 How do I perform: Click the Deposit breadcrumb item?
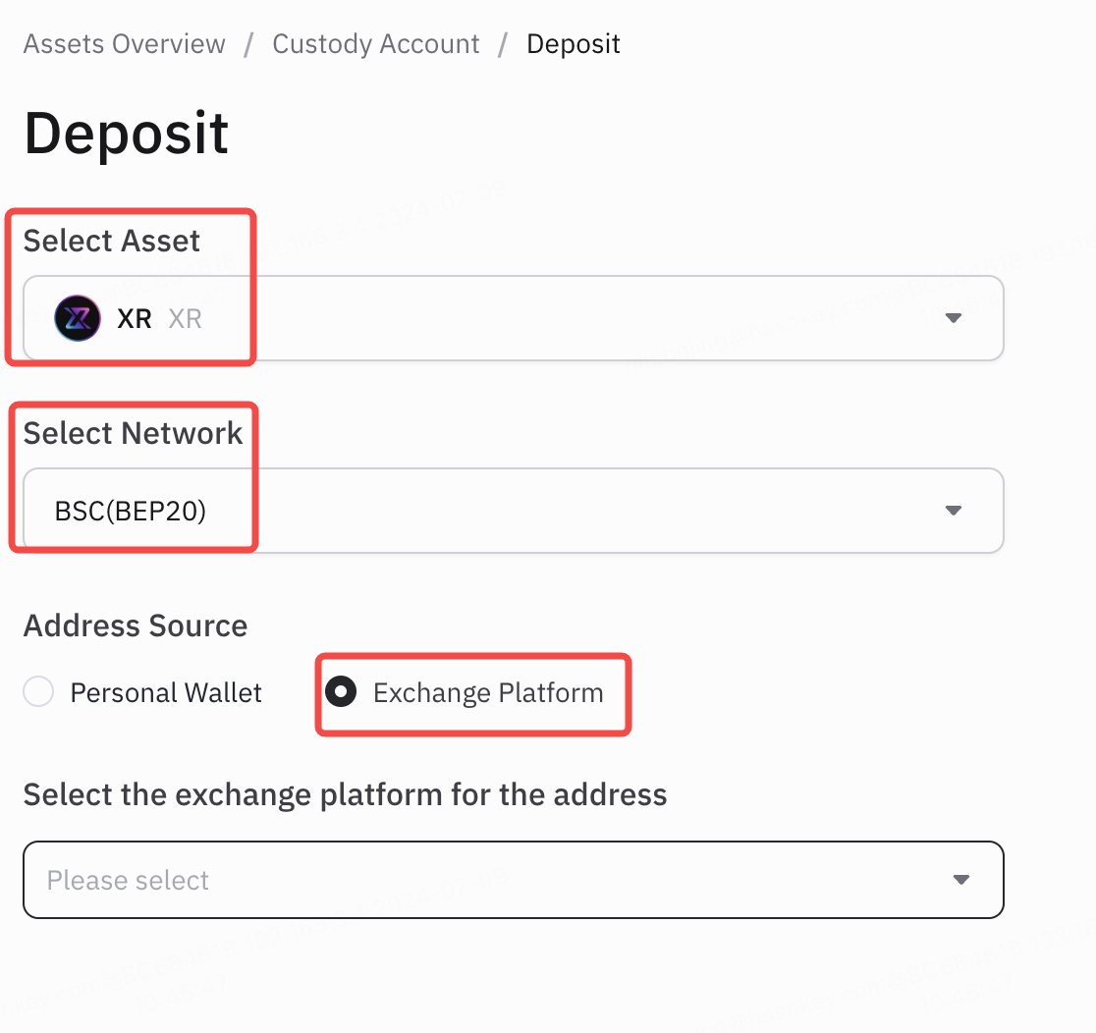574,44
